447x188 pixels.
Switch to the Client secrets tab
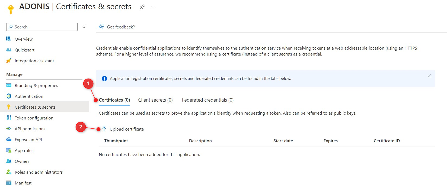point(155,100)
